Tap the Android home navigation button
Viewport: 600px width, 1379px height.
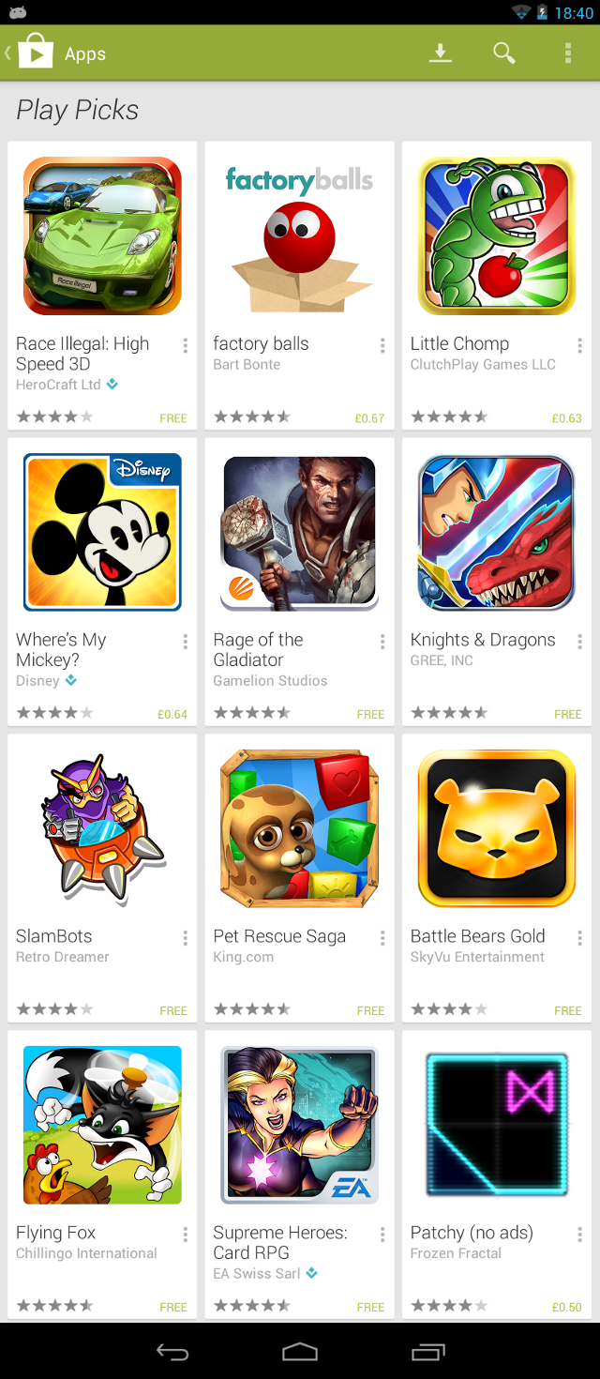pyautogui.click(x=300, y=1352)
